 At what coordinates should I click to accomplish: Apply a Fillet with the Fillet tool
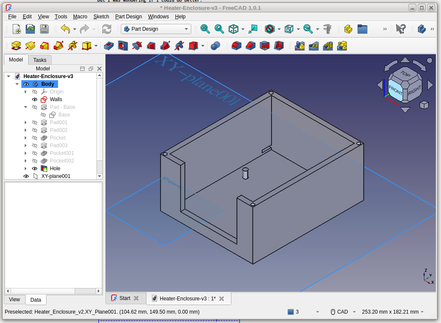pyautogui.click(x=236, y=45)
